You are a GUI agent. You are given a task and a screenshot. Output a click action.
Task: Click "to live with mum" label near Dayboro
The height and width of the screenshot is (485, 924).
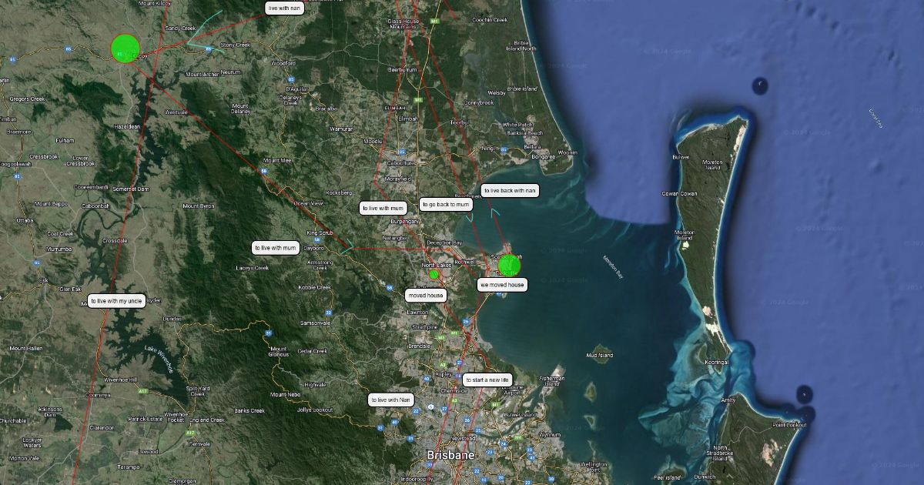[276, 248]
